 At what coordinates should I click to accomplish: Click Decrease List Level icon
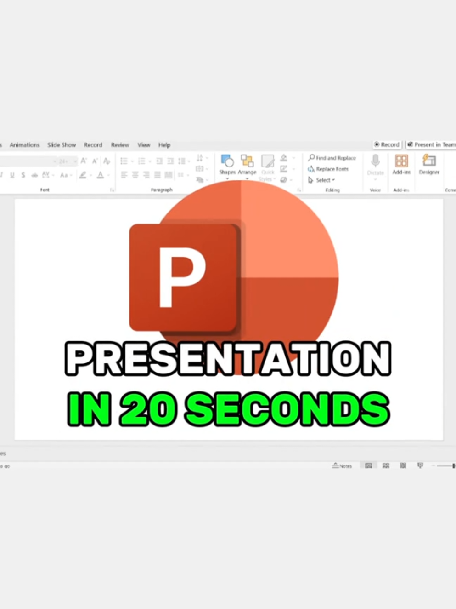(159, 161)
